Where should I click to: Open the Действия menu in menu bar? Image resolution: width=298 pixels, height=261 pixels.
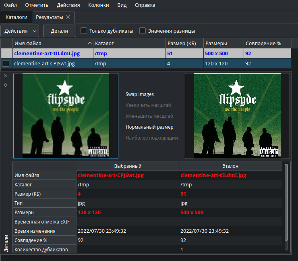[68, 5]
